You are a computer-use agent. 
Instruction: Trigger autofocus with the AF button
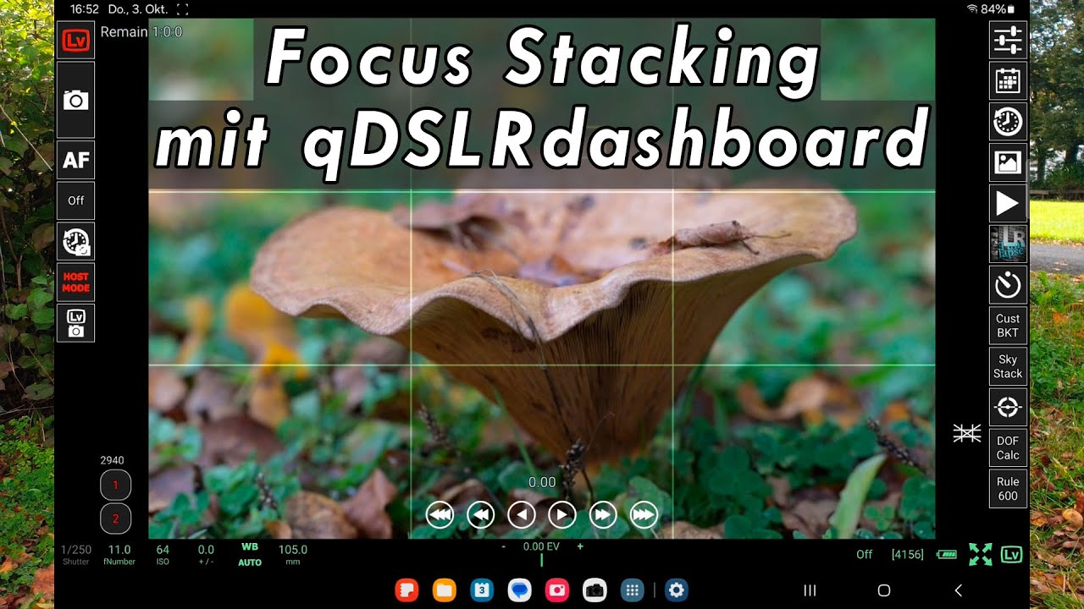(x=75, y=160)
